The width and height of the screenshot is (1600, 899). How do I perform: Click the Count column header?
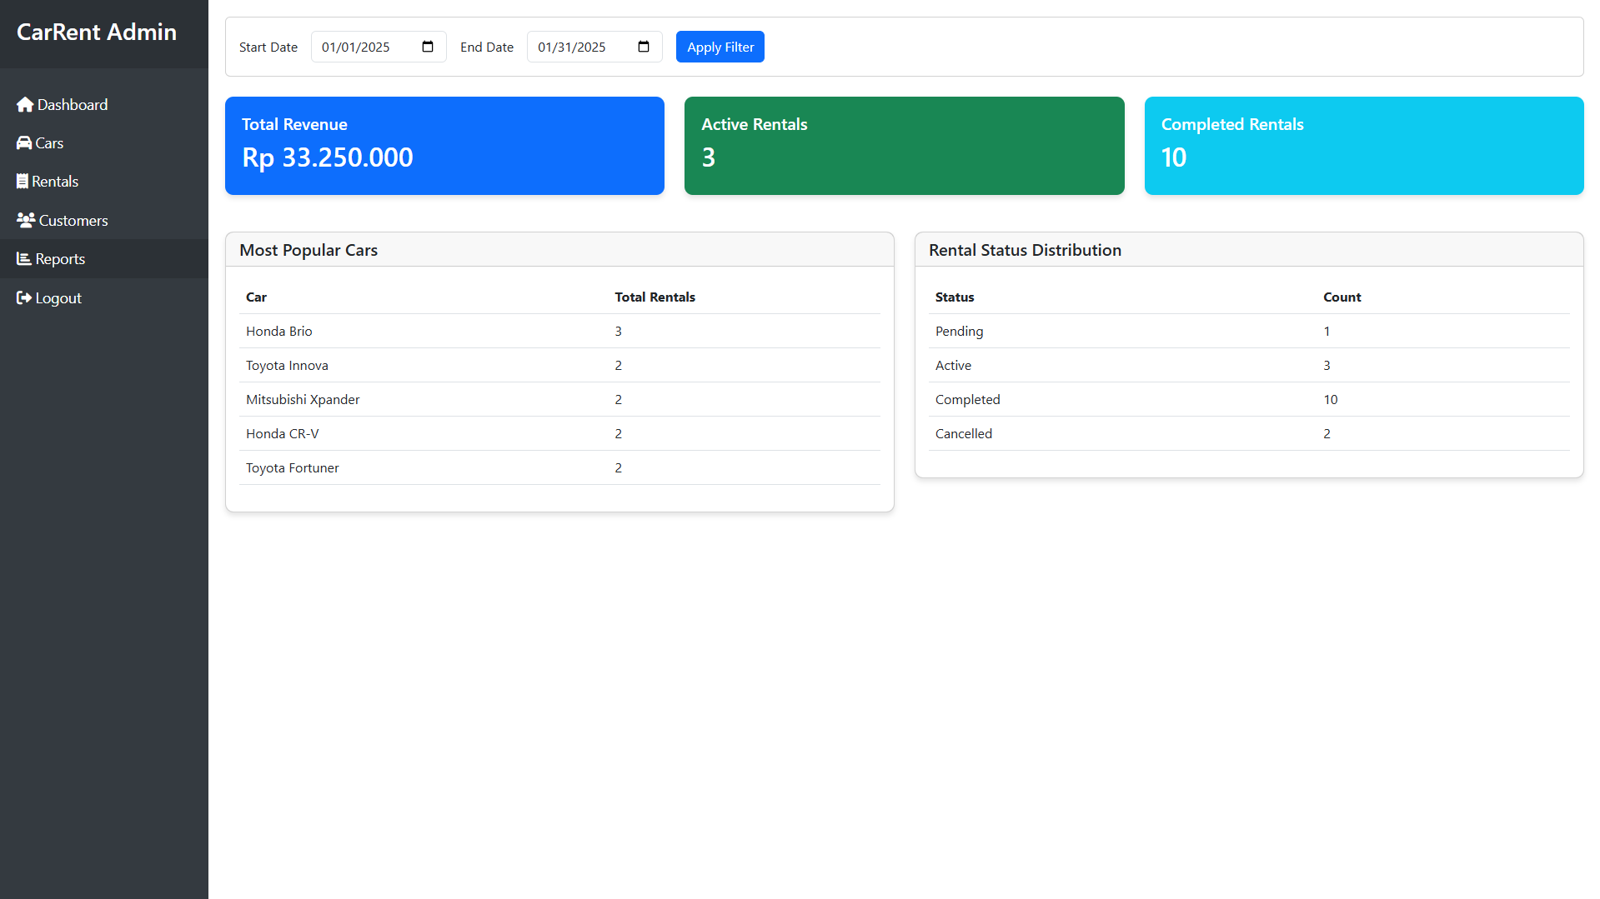1342,297
